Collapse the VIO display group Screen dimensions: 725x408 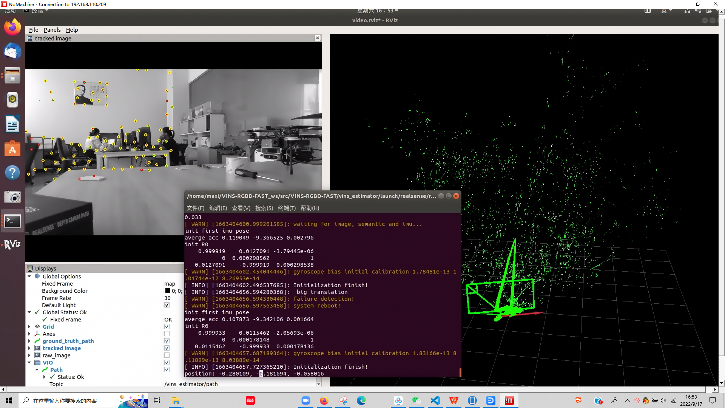tap(29, 362)
